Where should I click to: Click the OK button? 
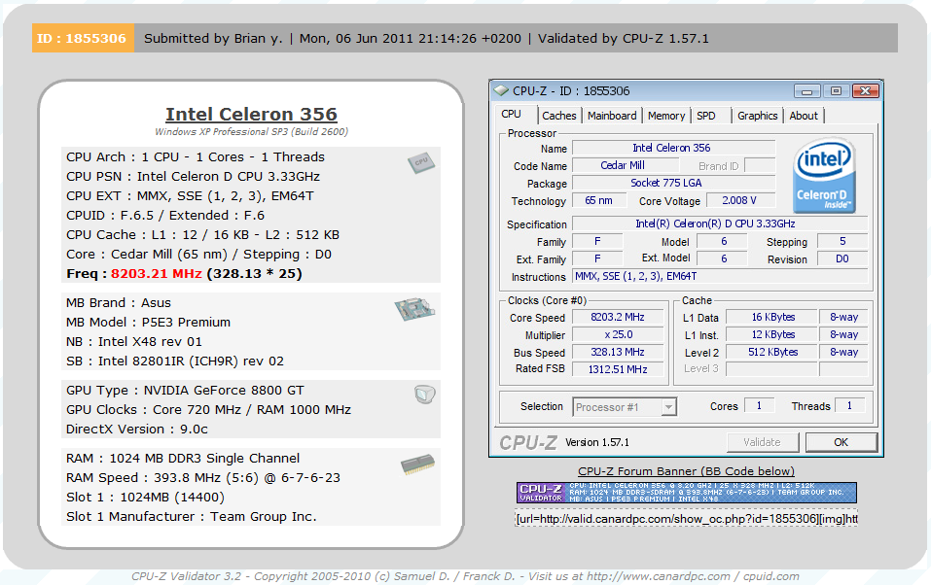[841, 442]
